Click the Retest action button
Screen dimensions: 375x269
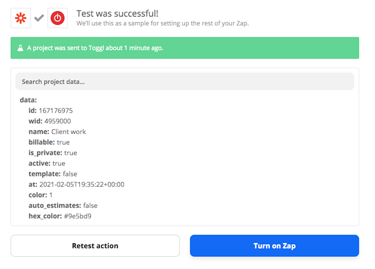[x=95, y=246]
